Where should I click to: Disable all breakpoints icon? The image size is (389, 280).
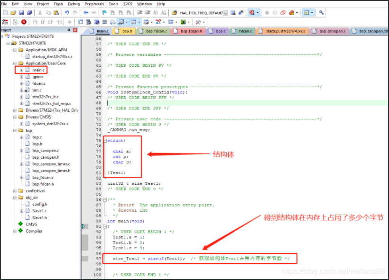click(283, 13)
